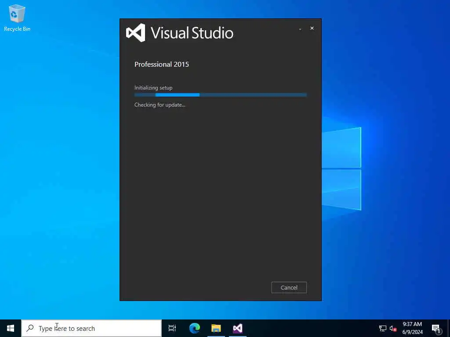This screenshot has height=337, width=450.
Task: Open the Windows Start menu
Action: (x=11, y=328)
